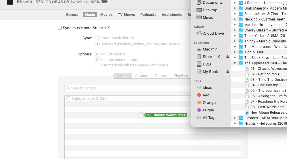Open Desktop in Finder sidebar

tap(207, 10)
